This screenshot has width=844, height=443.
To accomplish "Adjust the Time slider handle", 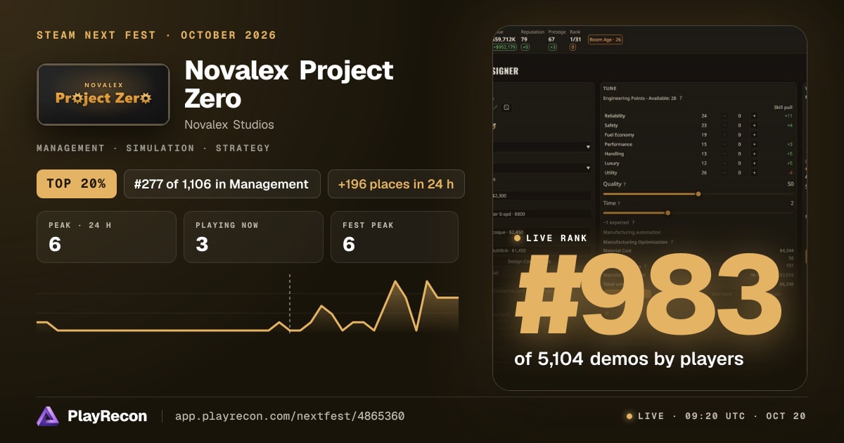I will [x=667, y=213].
